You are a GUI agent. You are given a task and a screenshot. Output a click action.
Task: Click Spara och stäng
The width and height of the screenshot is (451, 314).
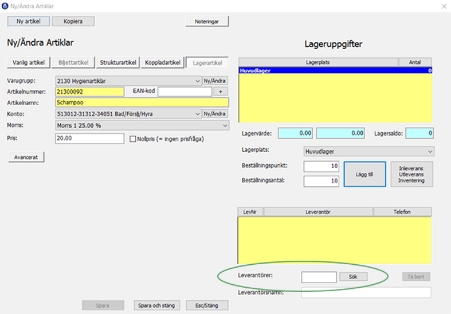[x=157, y=305]
